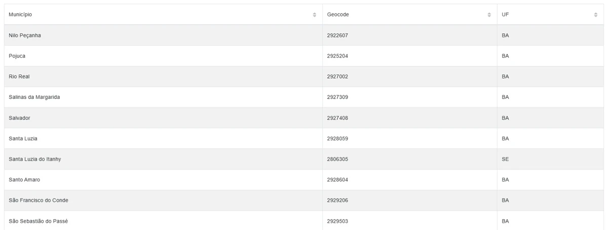Sort table by Geocode header label
The height and width of the screenshot is (230, 608).
point(338,15)
